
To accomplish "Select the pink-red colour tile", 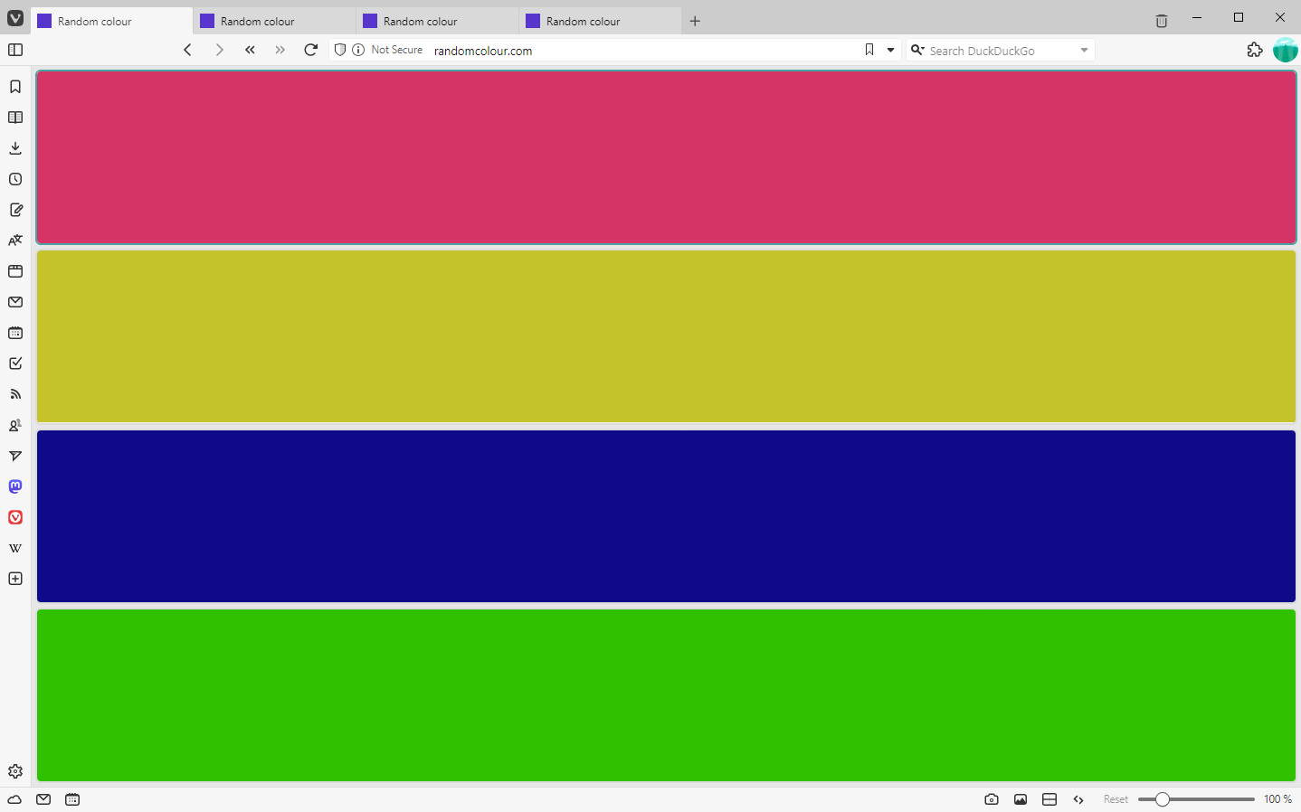I will click(666, 157).
